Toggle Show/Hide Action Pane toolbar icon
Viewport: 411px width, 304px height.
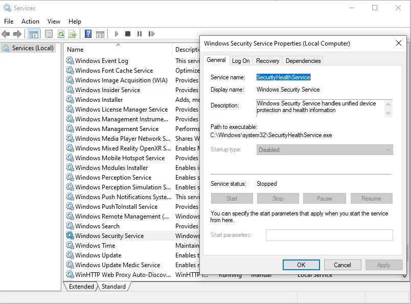click(x=100, y=34)
